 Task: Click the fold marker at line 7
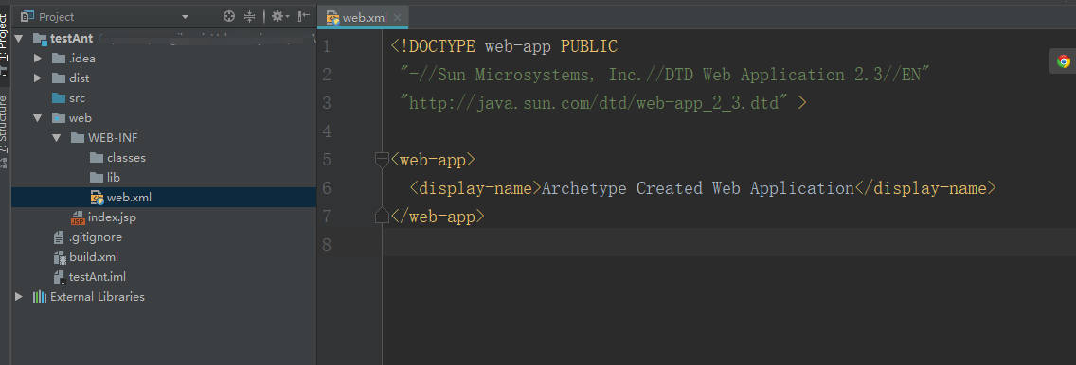[383, 217]
